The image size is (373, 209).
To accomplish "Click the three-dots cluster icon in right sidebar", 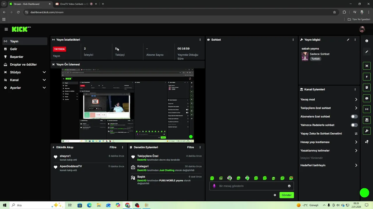I will coord(367,142).
